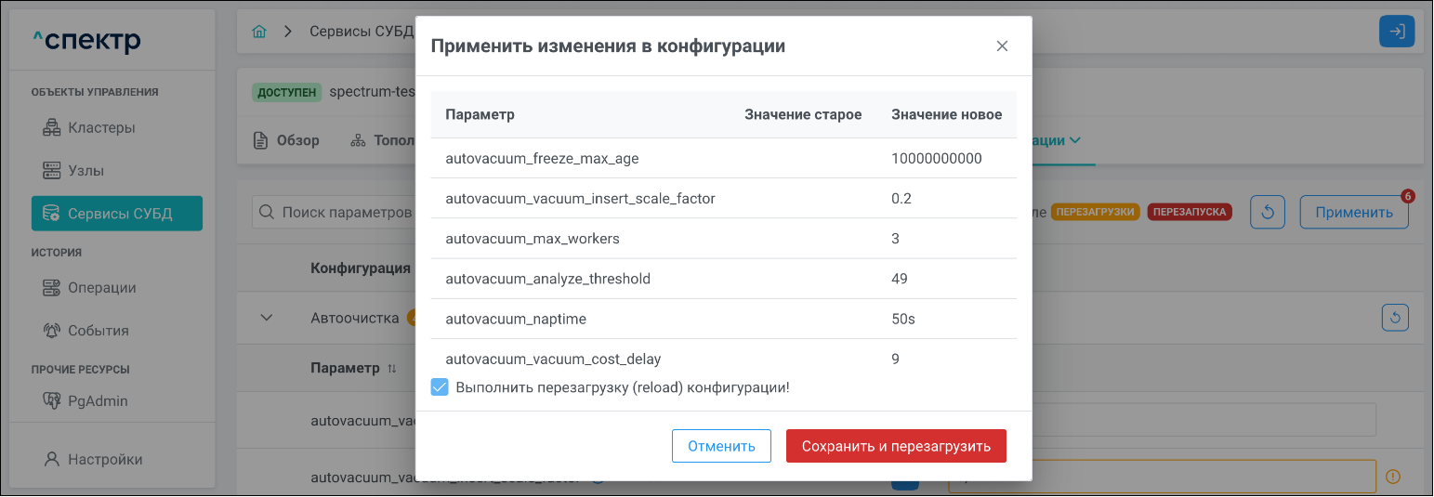The height and width of the screenshot is (497, 1434).
Task: Select the autovacuum_vacuum_insert_scale_factor row
Action: click(724, 199)
